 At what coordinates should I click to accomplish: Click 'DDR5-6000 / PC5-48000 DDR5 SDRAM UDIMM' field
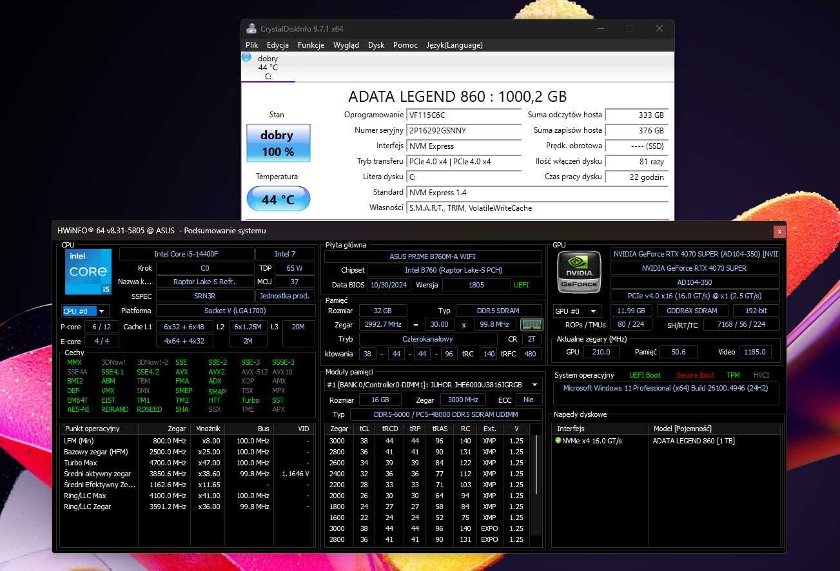[x=447, y=414]
